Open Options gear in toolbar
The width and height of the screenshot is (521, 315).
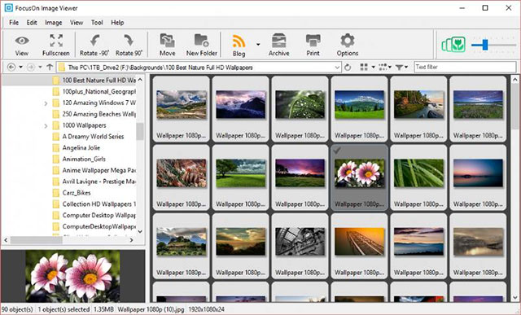[x=348, y=41]
